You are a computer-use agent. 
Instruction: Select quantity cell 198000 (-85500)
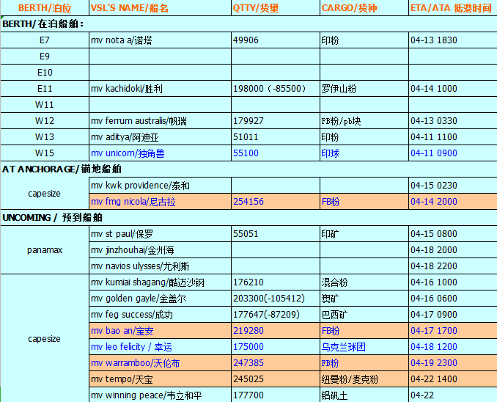[x=276, y=89]
